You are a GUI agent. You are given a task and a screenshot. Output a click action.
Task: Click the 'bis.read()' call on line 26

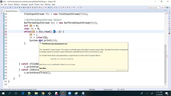[45, 31]
